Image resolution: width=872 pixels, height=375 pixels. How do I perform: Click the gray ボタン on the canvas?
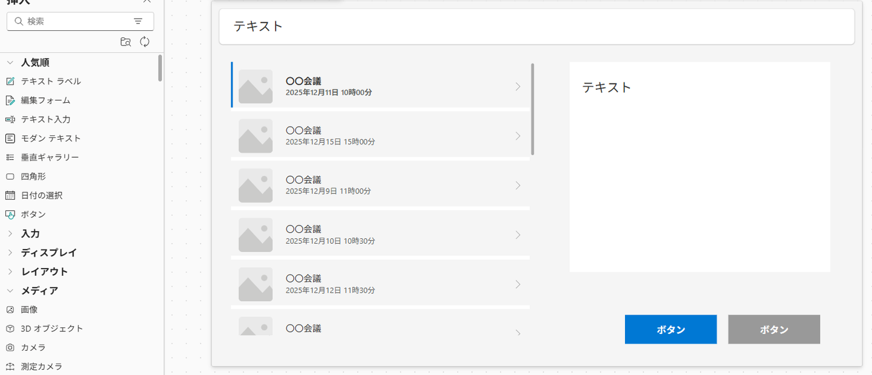click(x=774, y=330)
